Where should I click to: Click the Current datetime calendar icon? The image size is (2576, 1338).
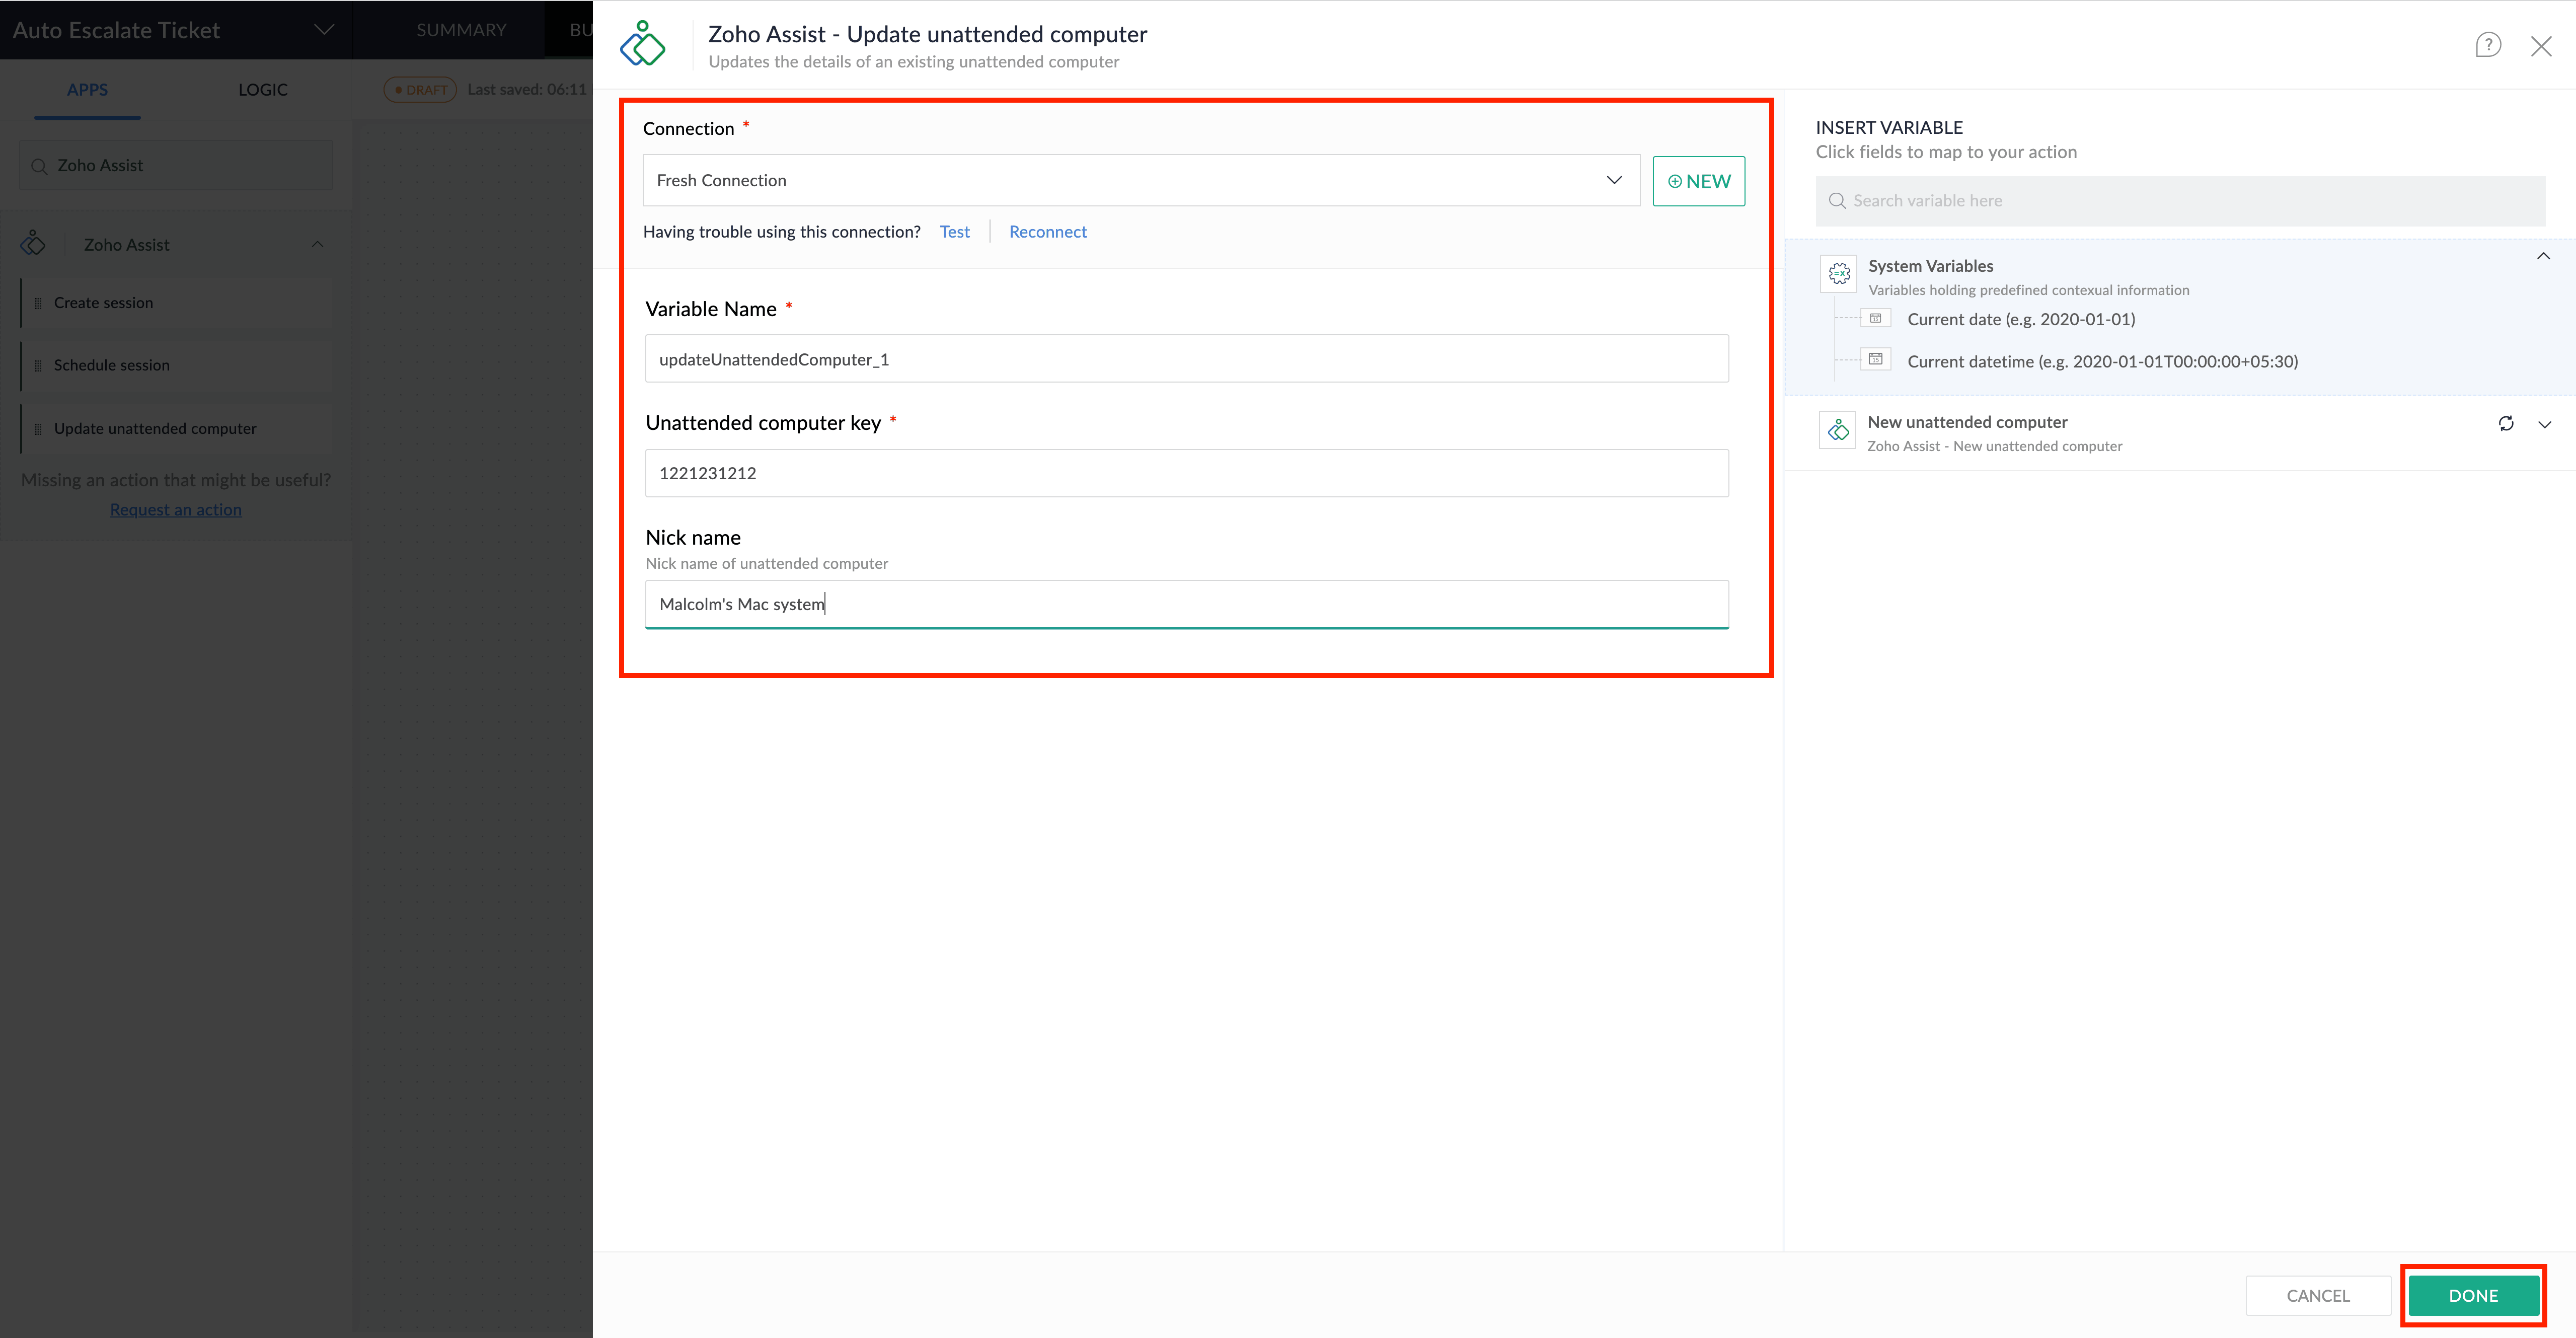coord(1875,360)
